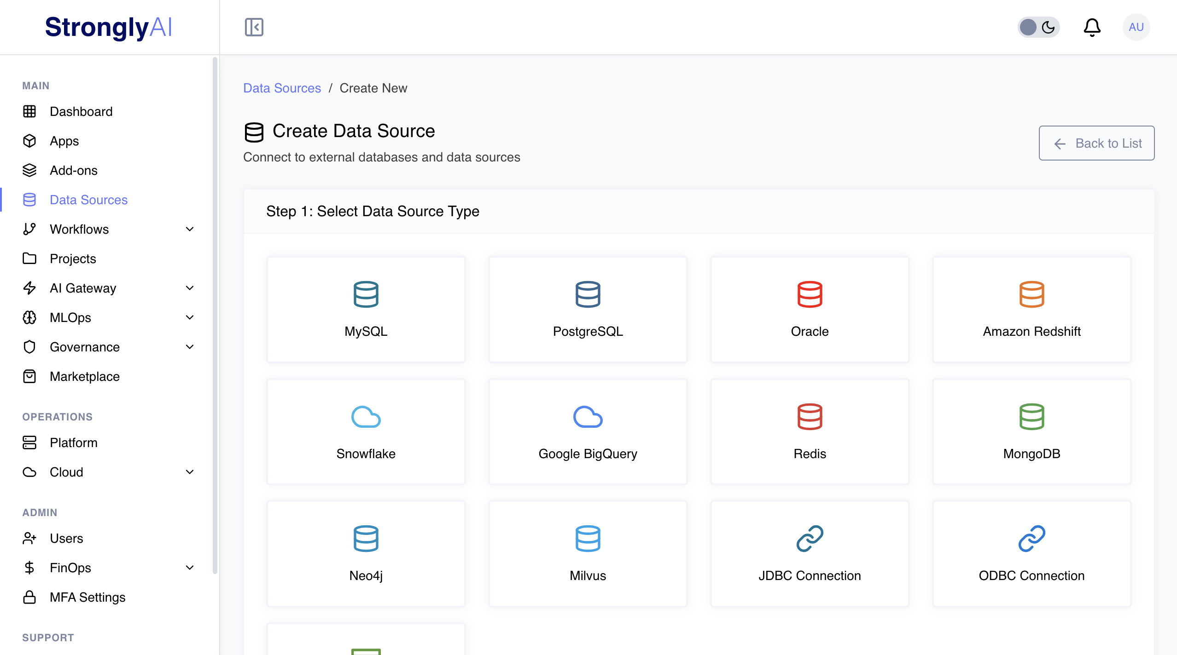Click the Data Sources database icon
The image size is (1177, 655).
(29, 200)
